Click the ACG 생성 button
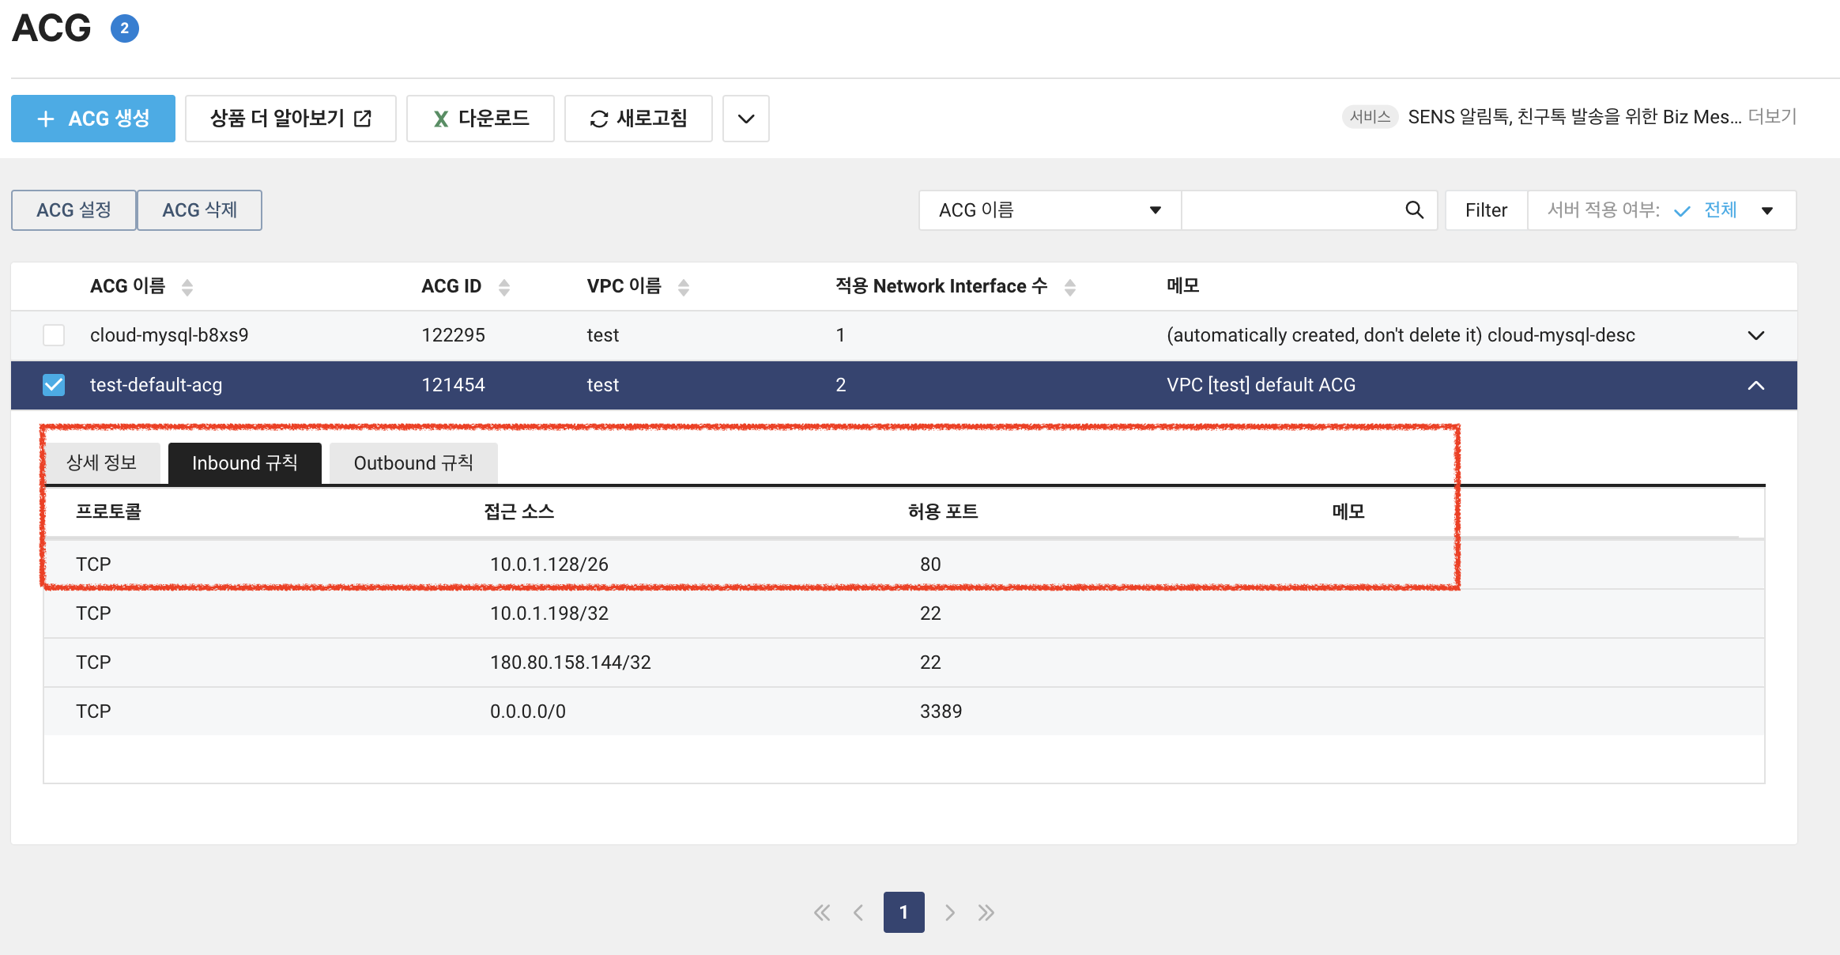 pos(93,119)
